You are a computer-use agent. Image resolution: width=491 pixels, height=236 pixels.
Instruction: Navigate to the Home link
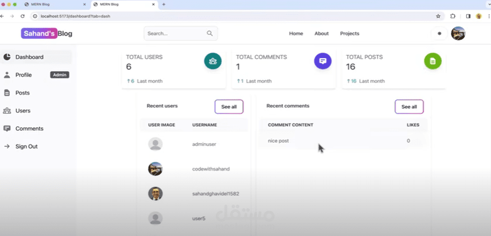click(x=296, y=33)
